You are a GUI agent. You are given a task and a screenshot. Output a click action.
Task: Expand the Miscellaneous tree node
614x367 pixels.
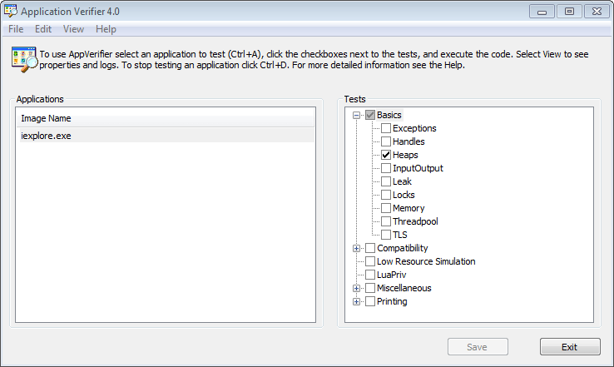point(356,288)
